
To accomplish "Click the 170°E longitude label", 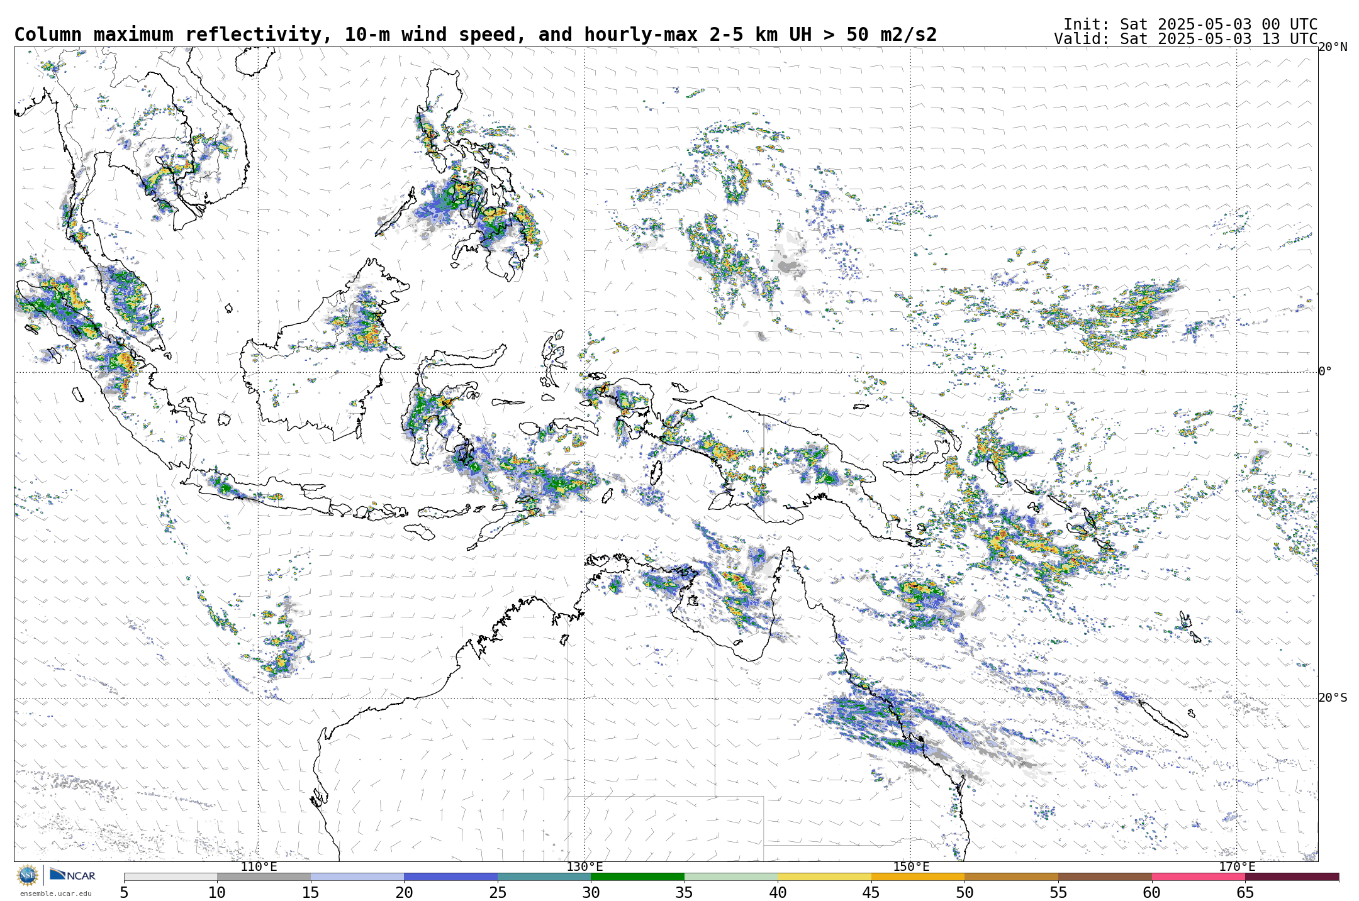I will (x=1237, y=867).
